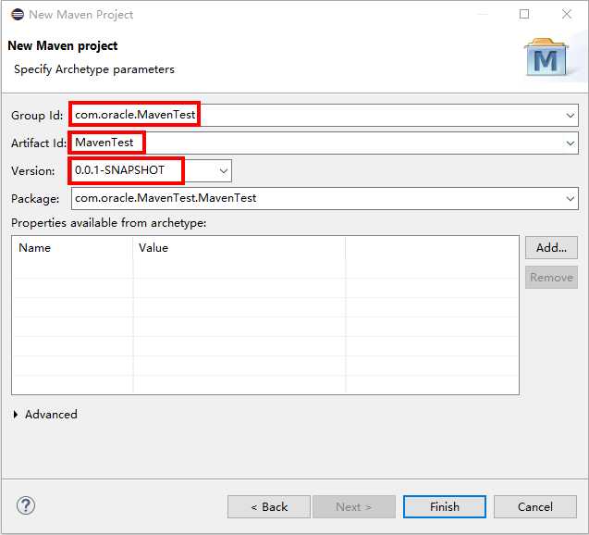This screenshot has height=535, width=589.
Task: Maximize the New Maven Project window
Action: (524, 14)
